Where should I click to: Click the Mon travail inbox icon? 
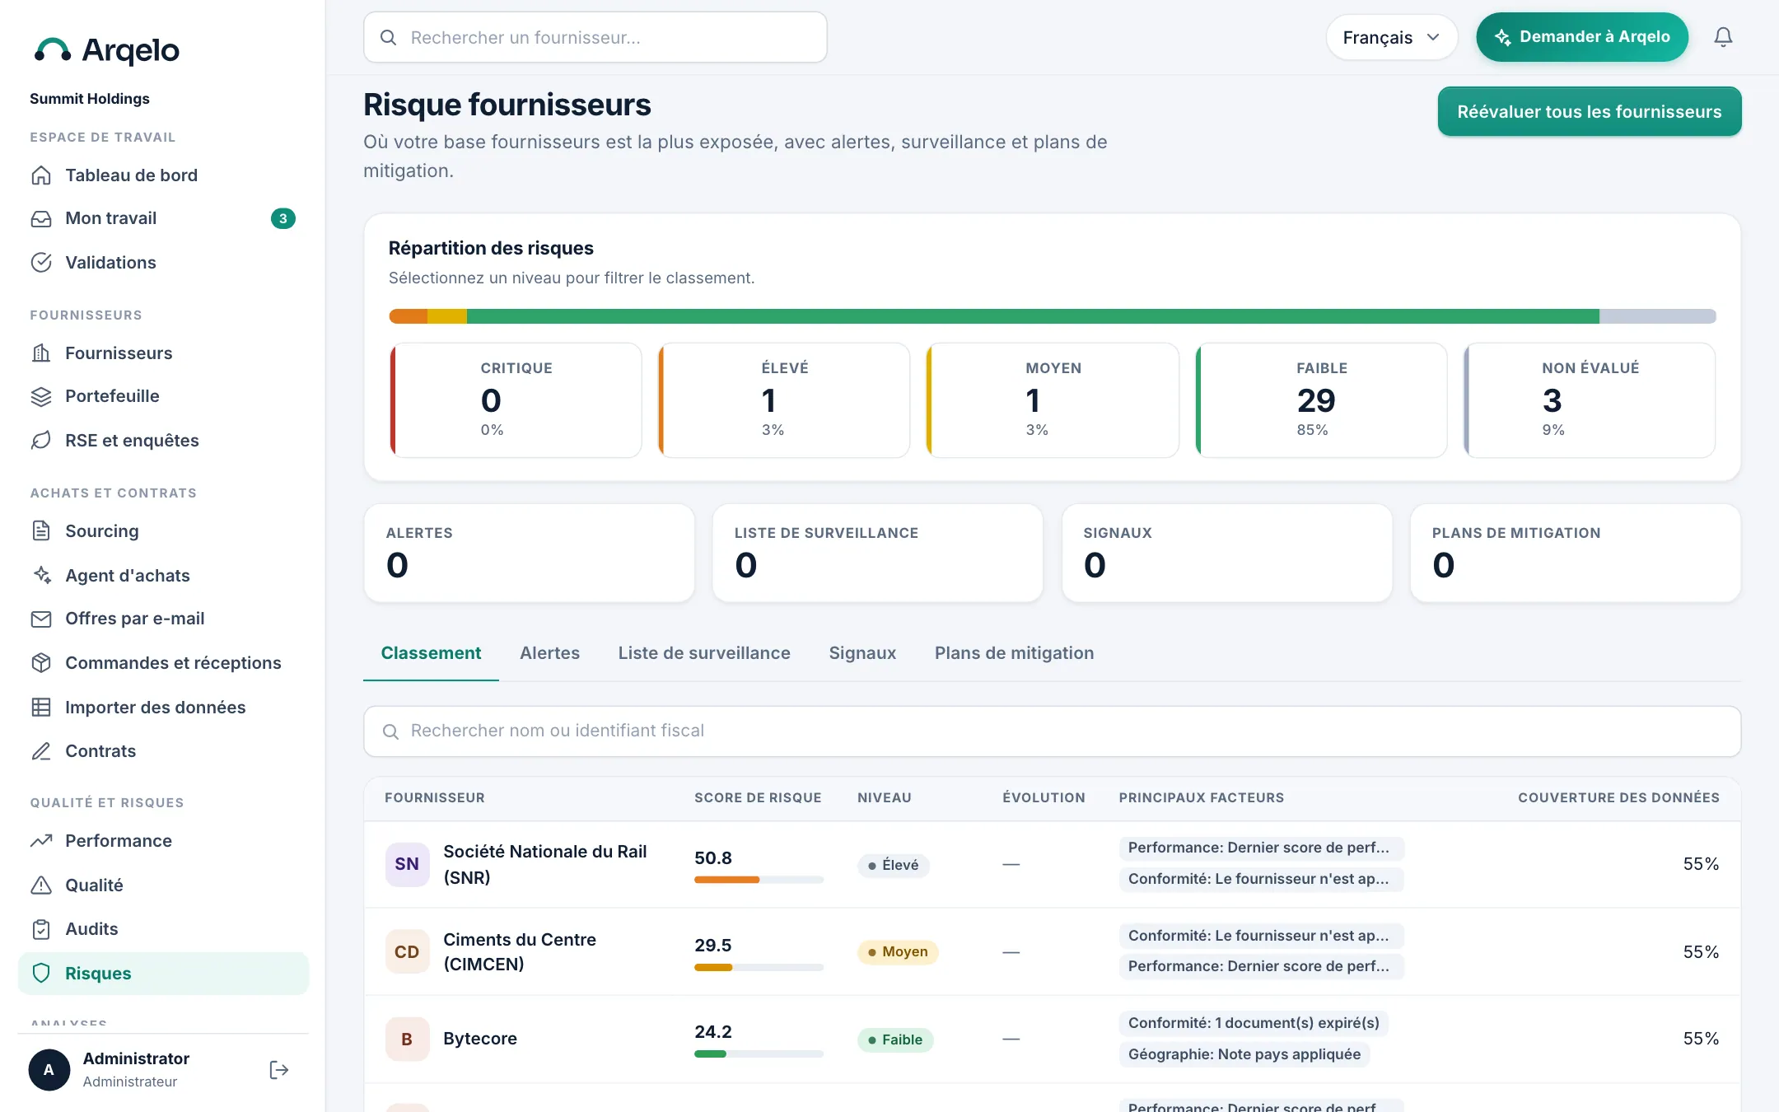pos(41,218)
